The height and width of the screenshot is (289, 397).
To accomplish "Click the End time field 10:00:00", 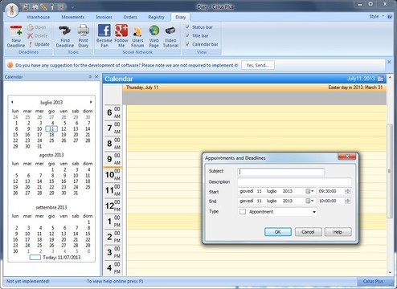I will pos(331,201).
